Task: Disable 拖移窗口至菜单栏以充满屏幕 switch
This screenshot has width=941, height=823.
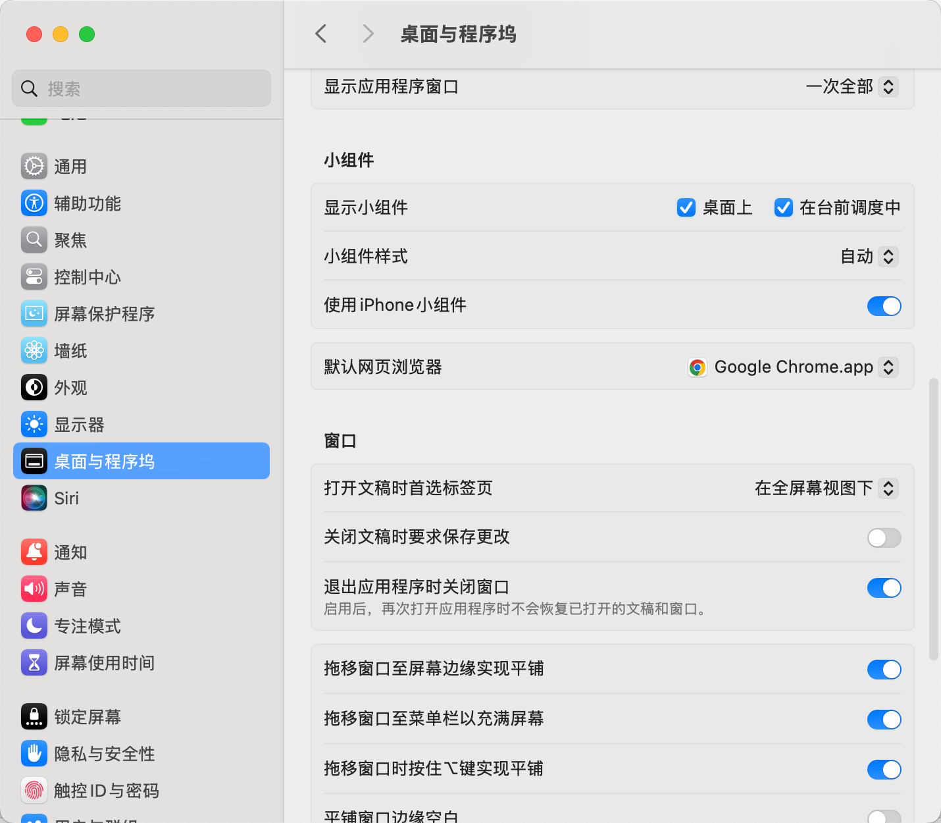Action: pyautogui.click(x=884, y=720)
